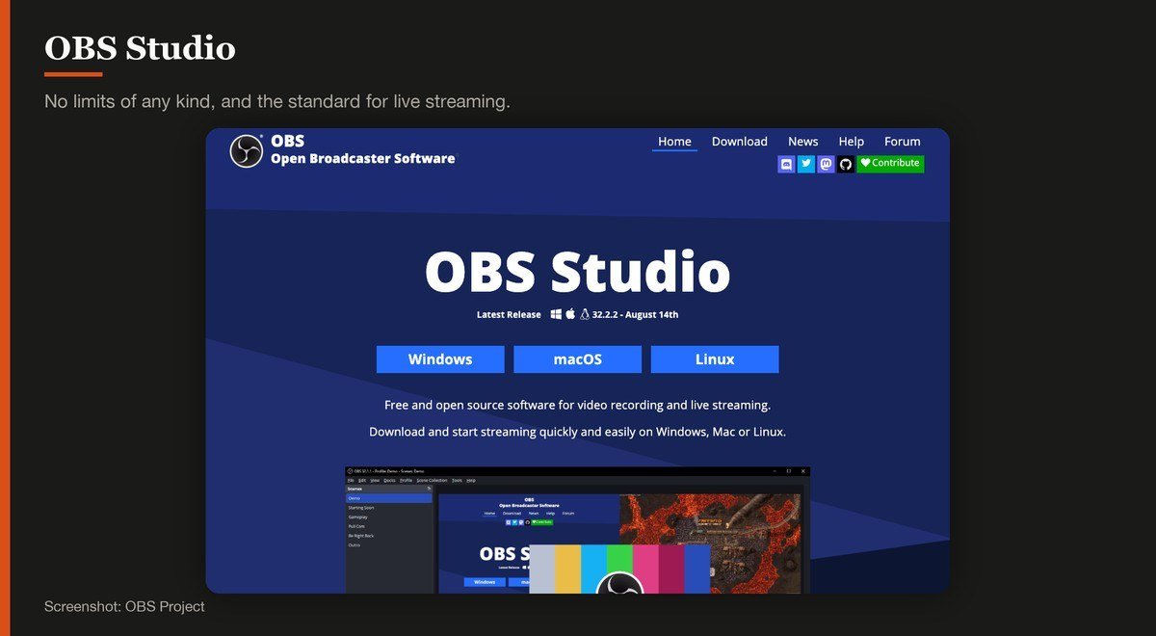Open the Forum nav item
Image resolution: width=1156 pixels, height=636 pixels.
tap(903, 142)
